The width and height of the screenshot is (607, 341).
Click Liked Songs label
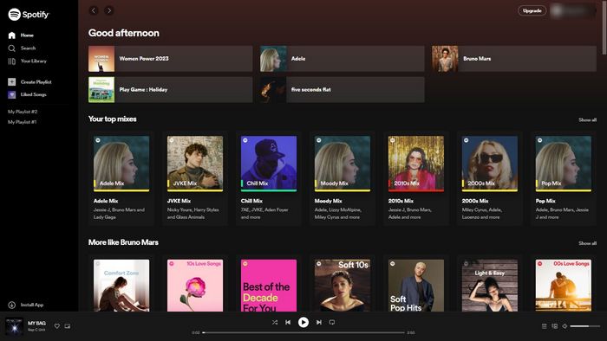click(33, 94)
